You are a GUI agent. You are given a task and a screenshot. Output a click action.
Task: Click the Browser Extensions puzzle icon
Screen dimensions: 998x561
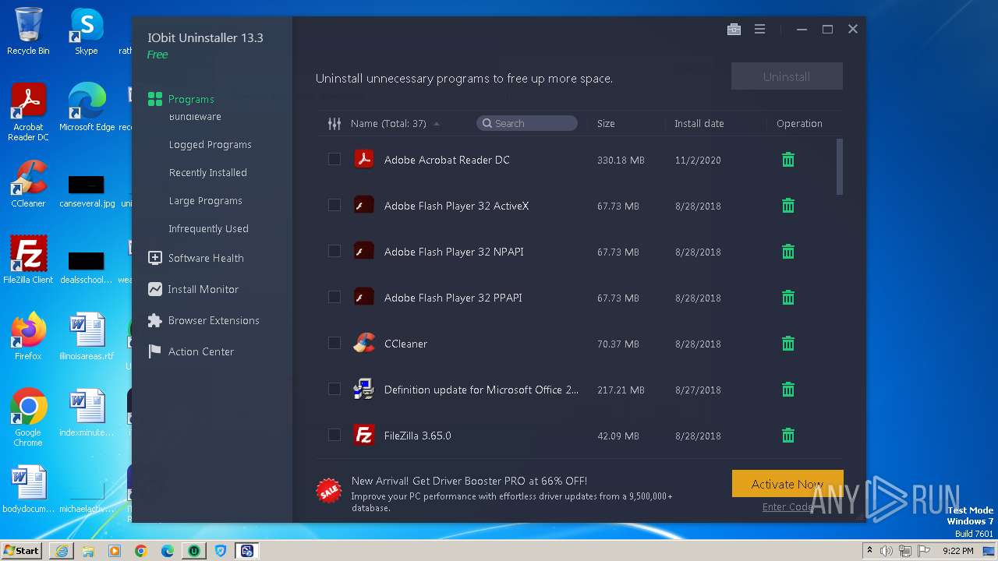click(x=154, y=320)
